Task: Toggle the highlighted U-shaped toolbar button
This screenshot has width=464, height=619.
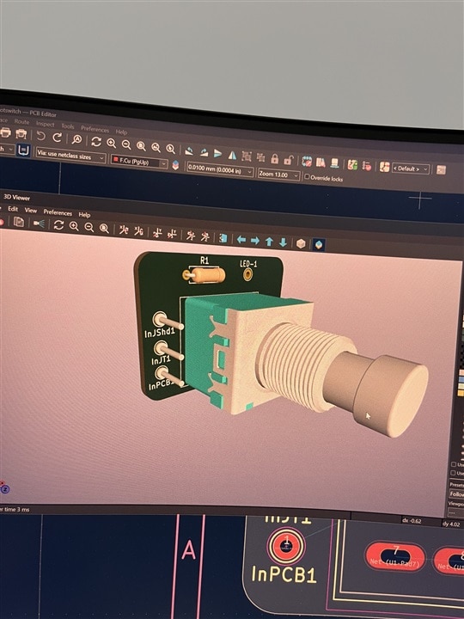Action: tap(24, 150)
